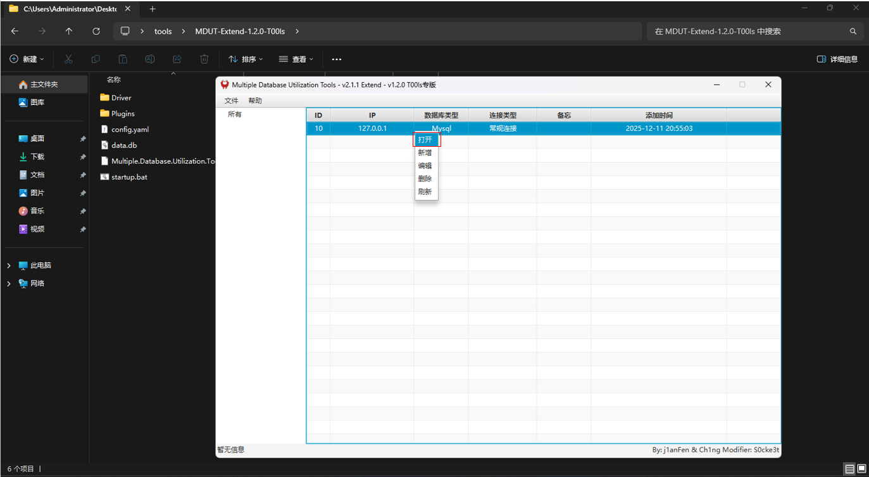This screenshot has height=477, width=869.
Task: Click chevron after MDUT-Extend-1.2.0-T00ls in address bar
Action: pyautogui.click(x=297, y=31)
